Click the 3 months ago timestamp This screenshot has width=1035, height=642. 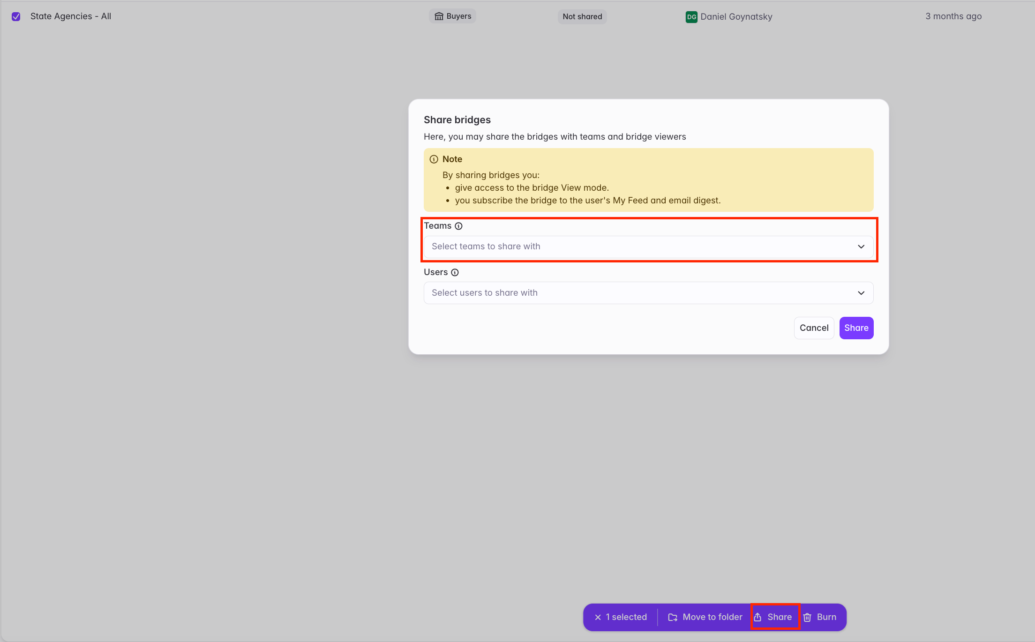pos(953,16)
